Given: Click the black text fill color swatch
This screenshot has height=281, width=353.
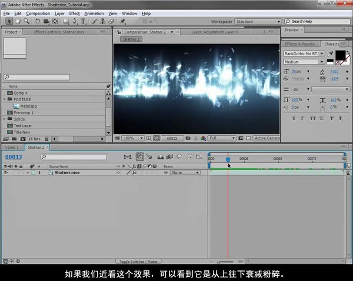Looking at the screenshot, I should point(340,55).
